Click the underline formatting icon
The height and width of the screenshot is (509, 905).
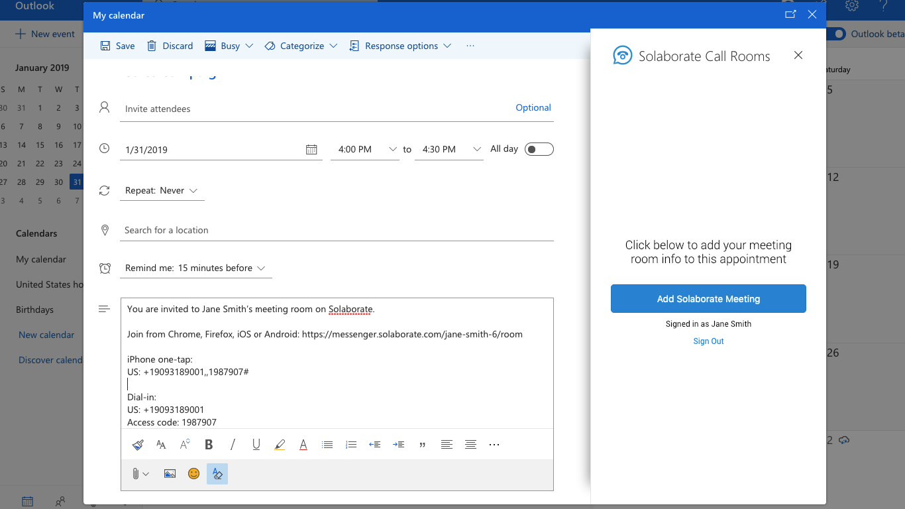[256, 445]
